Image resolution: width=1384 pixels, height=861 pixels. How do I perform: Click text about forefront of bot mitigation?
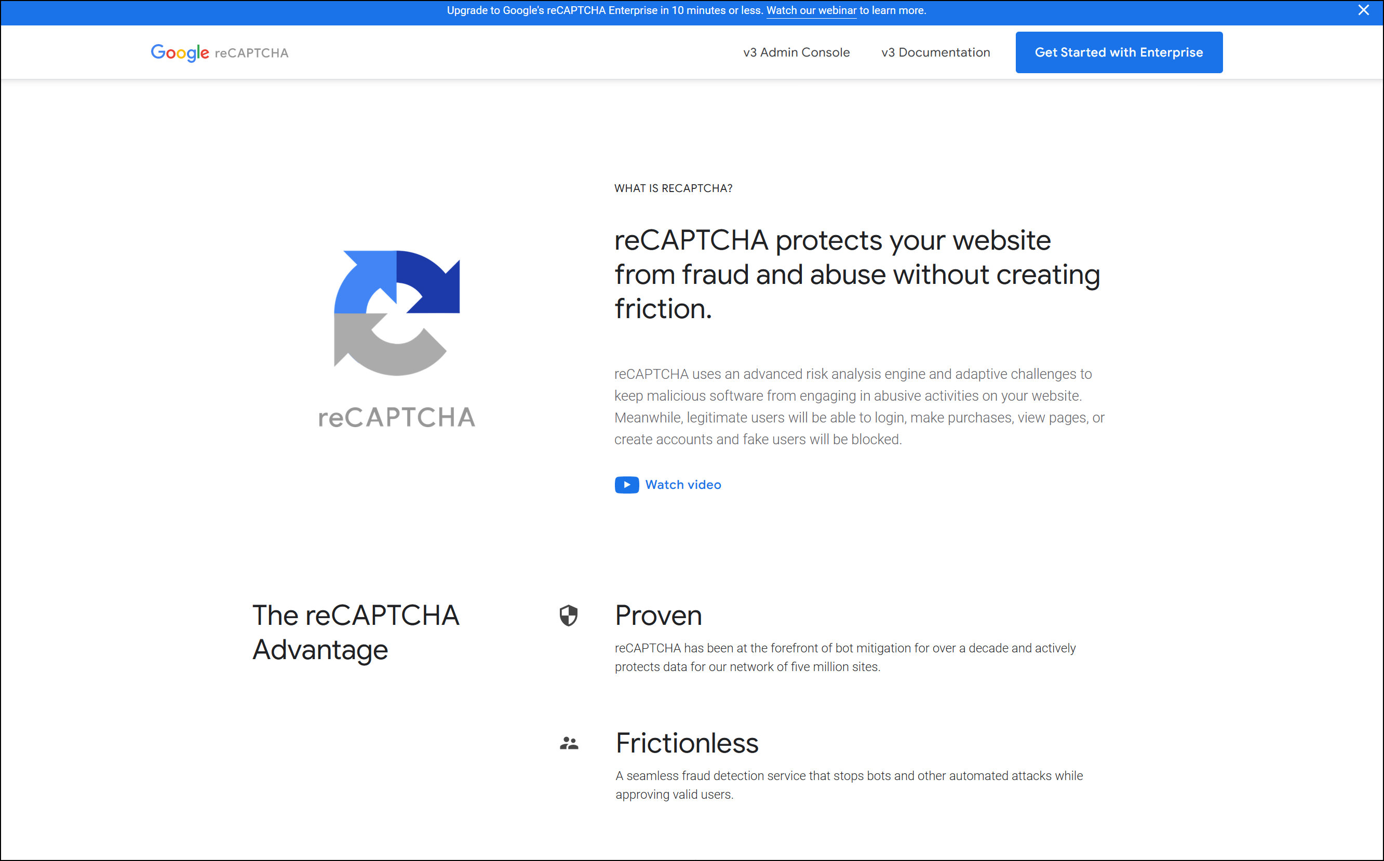(x=845, y=657)
